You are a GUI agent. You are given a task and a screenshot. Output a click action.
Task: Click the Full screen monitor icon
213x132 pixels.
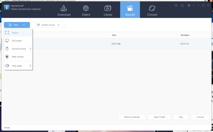coord(7,41)
